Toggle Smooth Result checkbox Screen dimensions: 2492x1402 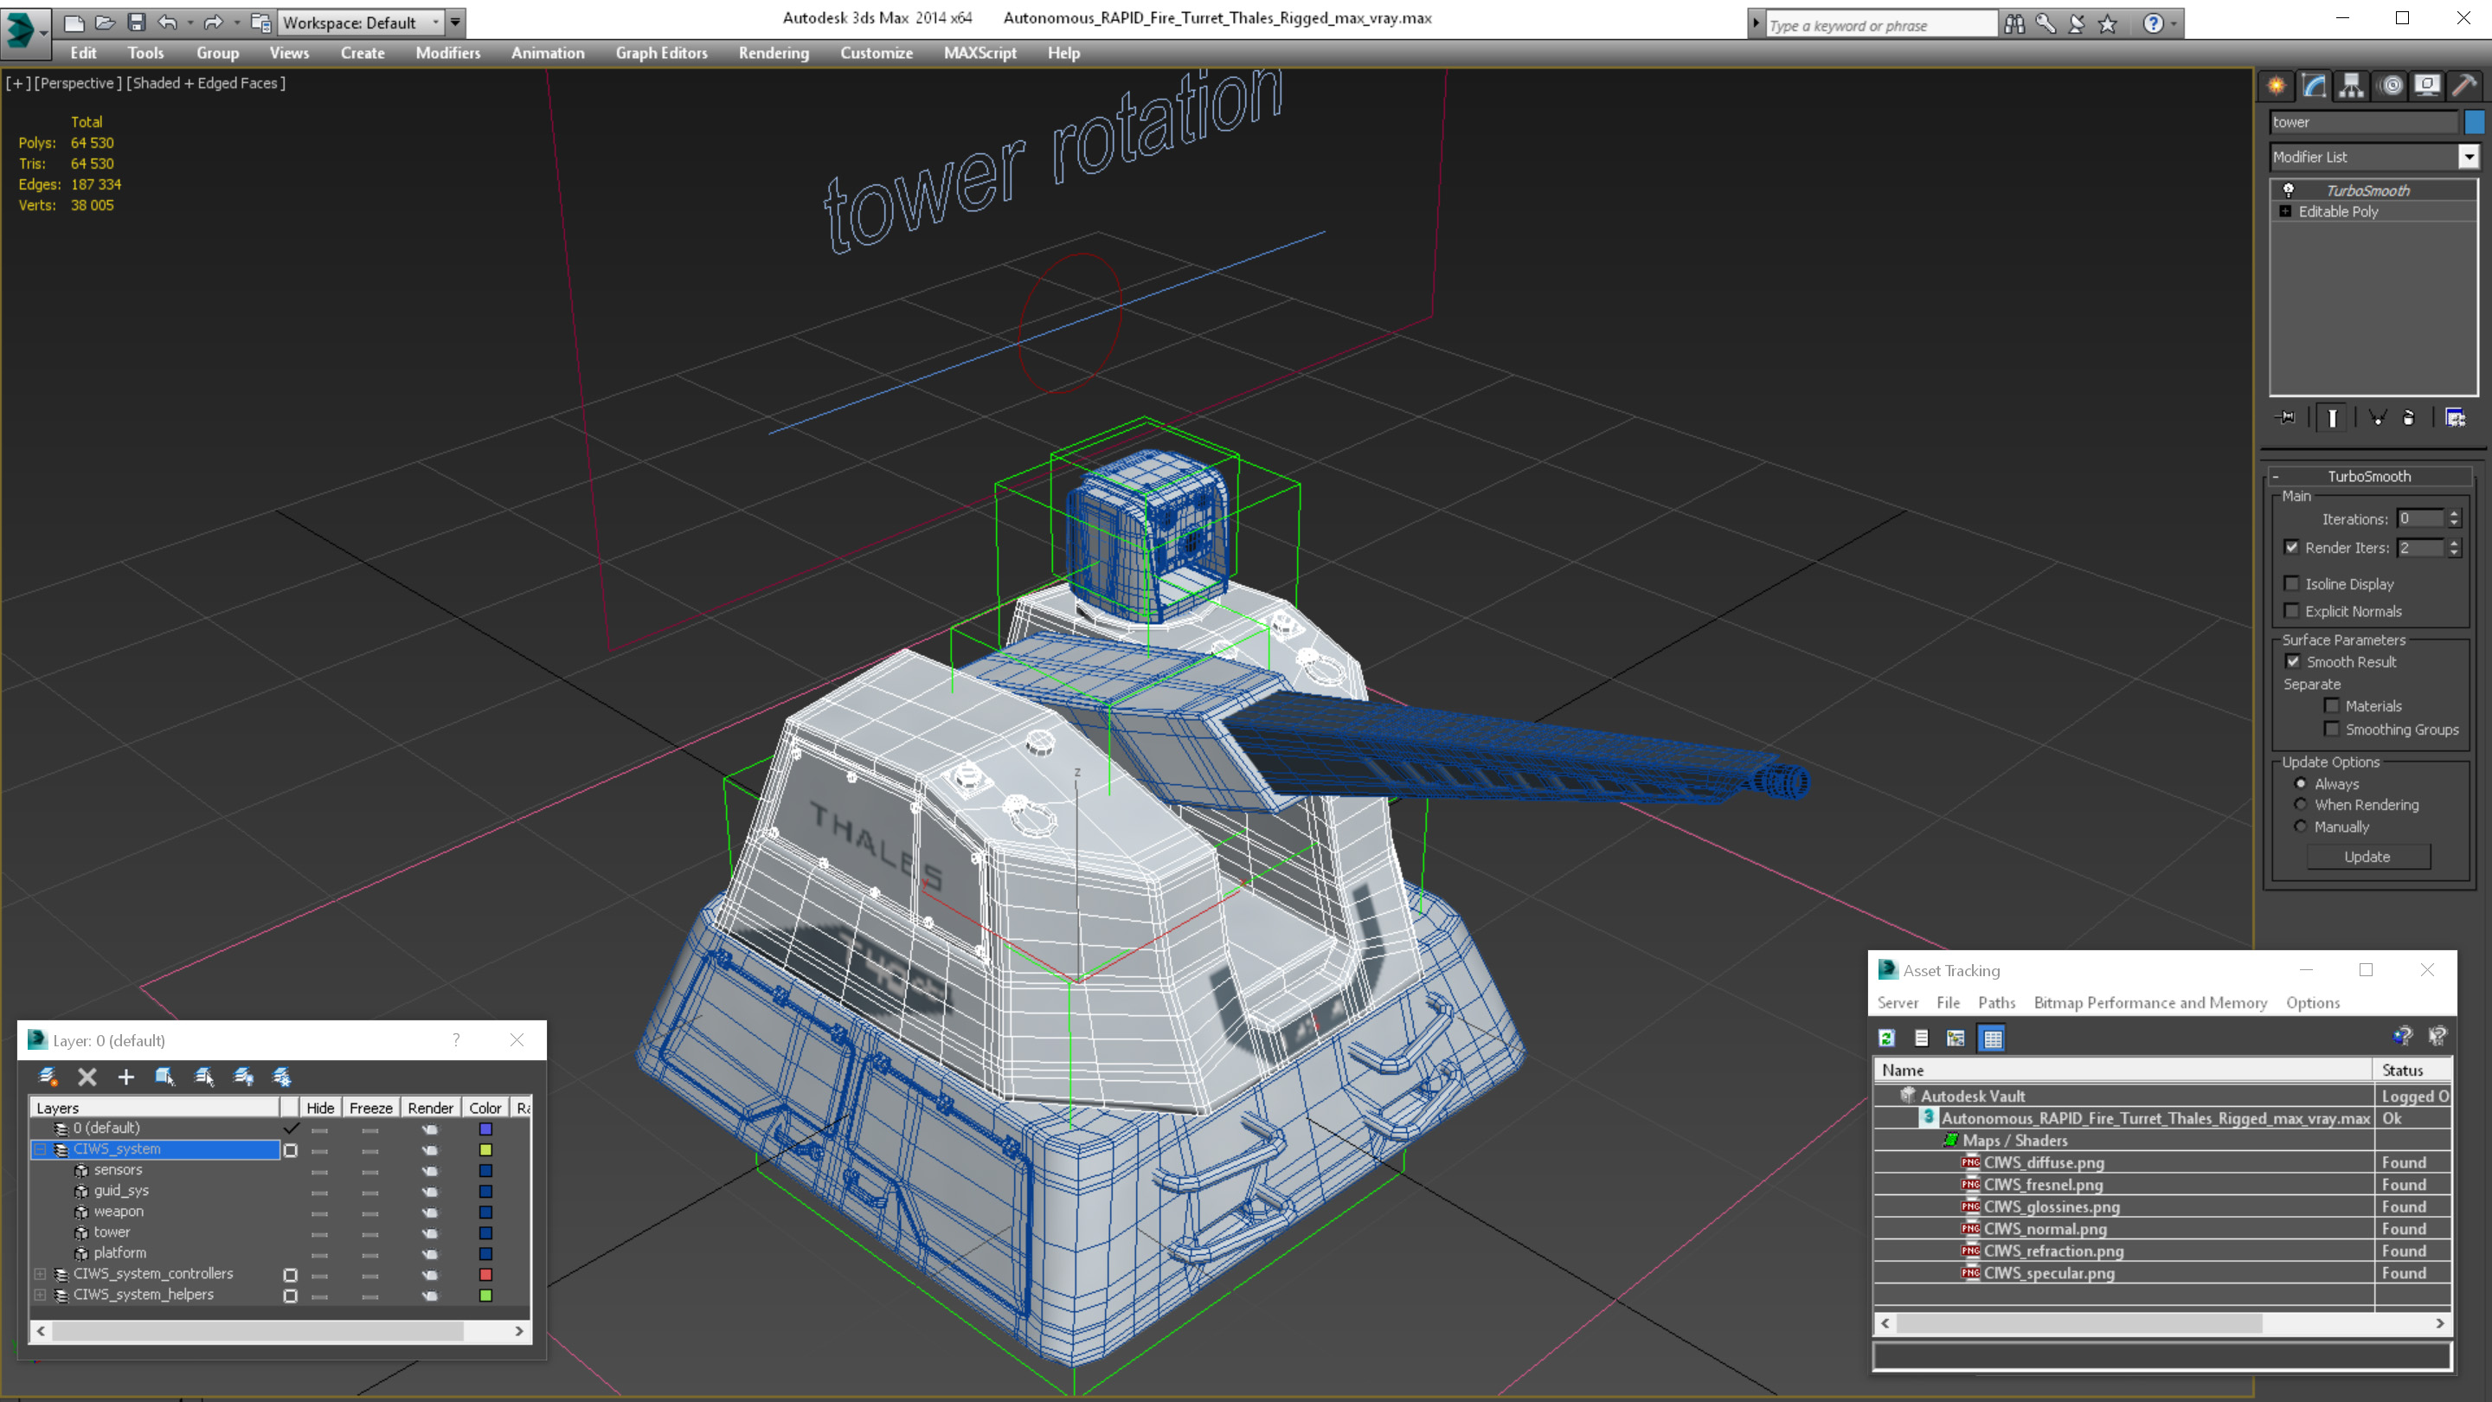click(2293, 661)
